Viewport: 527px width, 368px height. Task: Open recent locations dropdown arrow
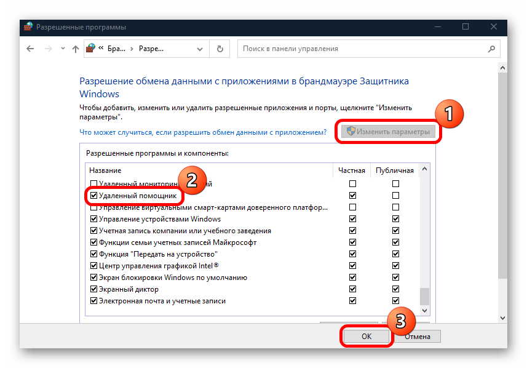(63, 49)
